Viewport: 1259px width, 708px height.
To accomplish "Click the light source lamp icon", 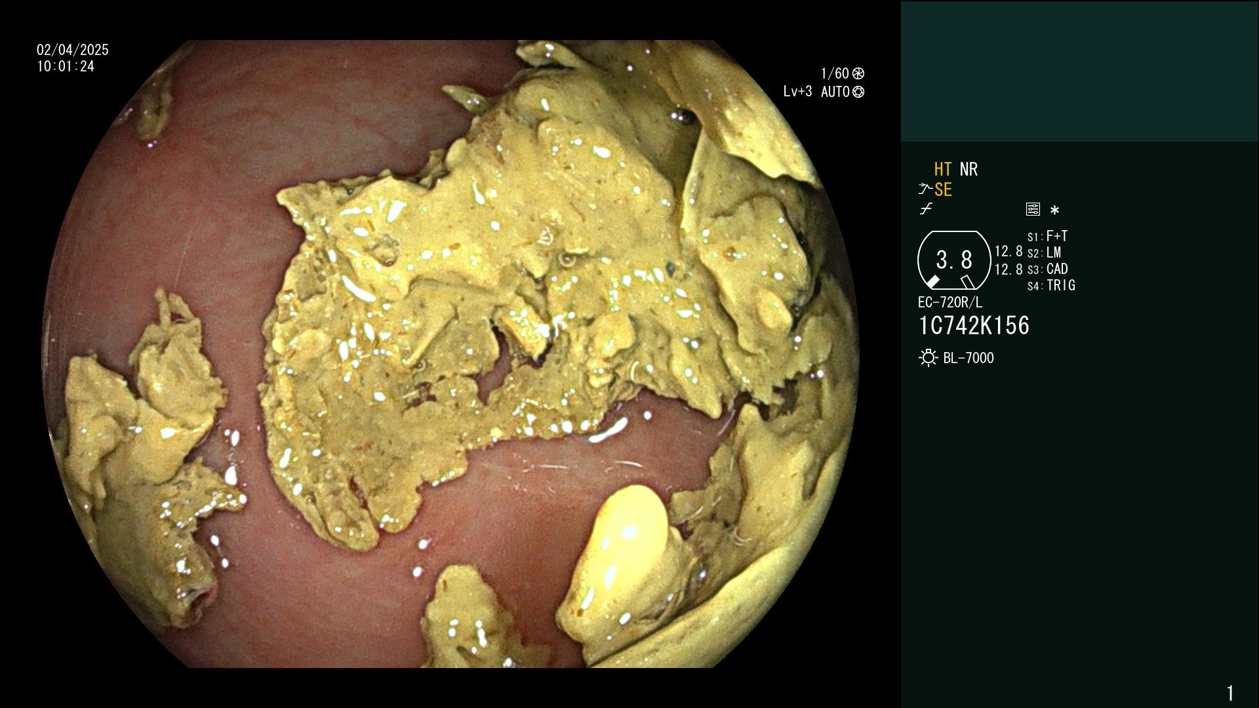I will (x=928, y=358).
